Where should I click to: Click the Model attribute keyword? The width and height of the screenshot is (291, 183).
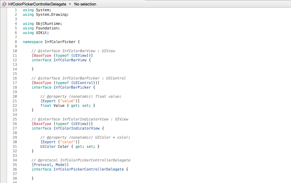(x=61, y=164)
